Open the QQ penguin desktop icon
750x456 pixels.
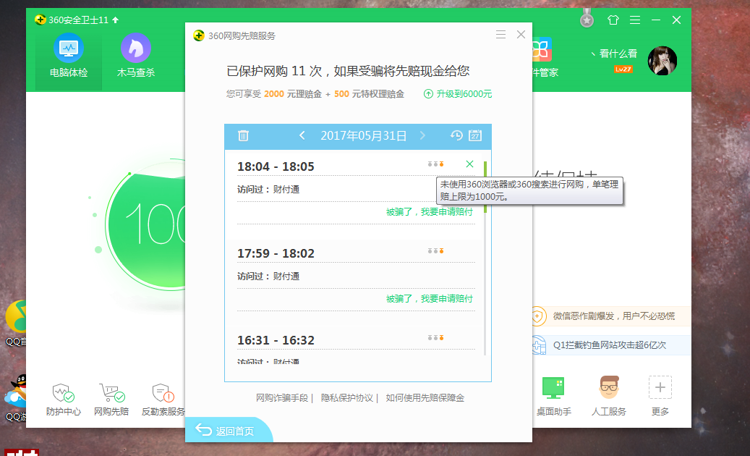pos(15,391)
